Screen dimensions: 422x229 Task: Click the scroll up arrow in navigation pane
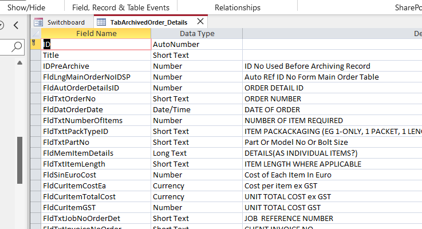[x=19, y=63]
